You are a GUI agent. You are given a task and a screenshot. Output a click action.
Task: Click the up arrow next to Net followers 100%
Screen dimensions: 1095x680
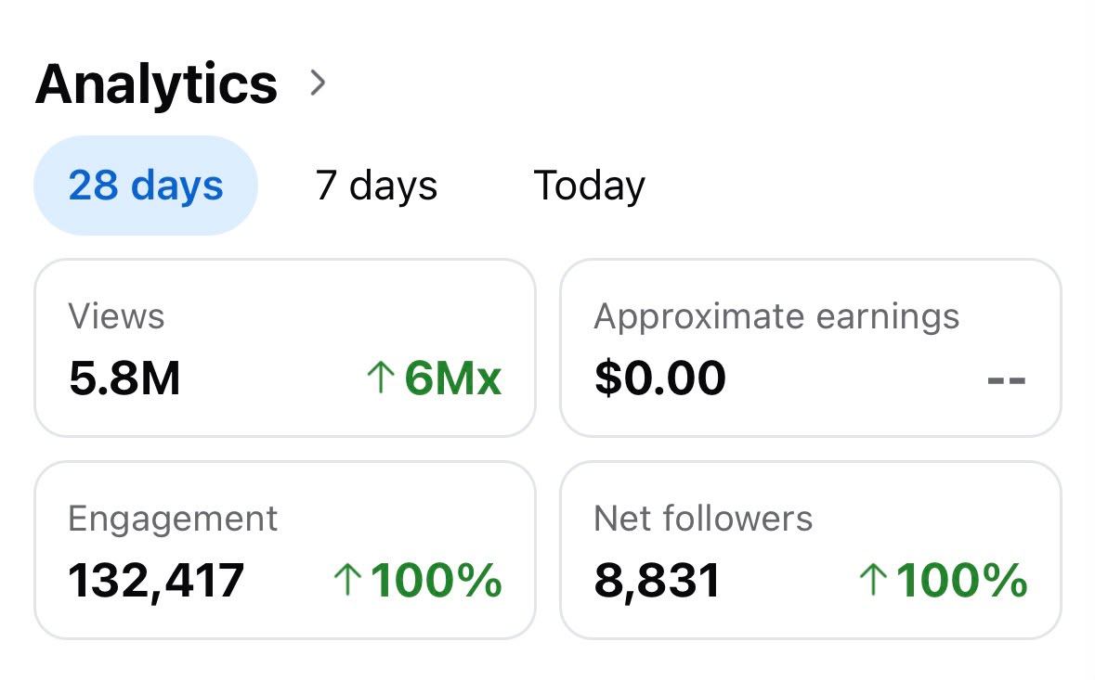pos(873,580)
